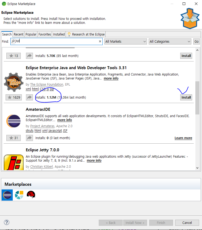202x230 pixels.
Task: Click the scroll up arrow of results
Action: point(197,50)
